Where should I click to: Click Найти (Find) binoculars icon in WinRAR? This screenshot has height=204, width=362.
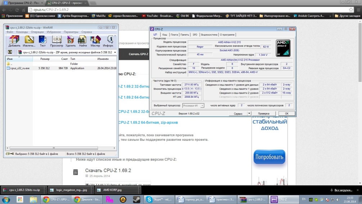[83, 41]
